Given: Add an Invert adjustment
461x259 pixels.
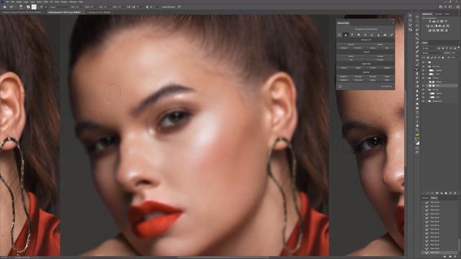Looking at the screenshot, I should [429, 30].
